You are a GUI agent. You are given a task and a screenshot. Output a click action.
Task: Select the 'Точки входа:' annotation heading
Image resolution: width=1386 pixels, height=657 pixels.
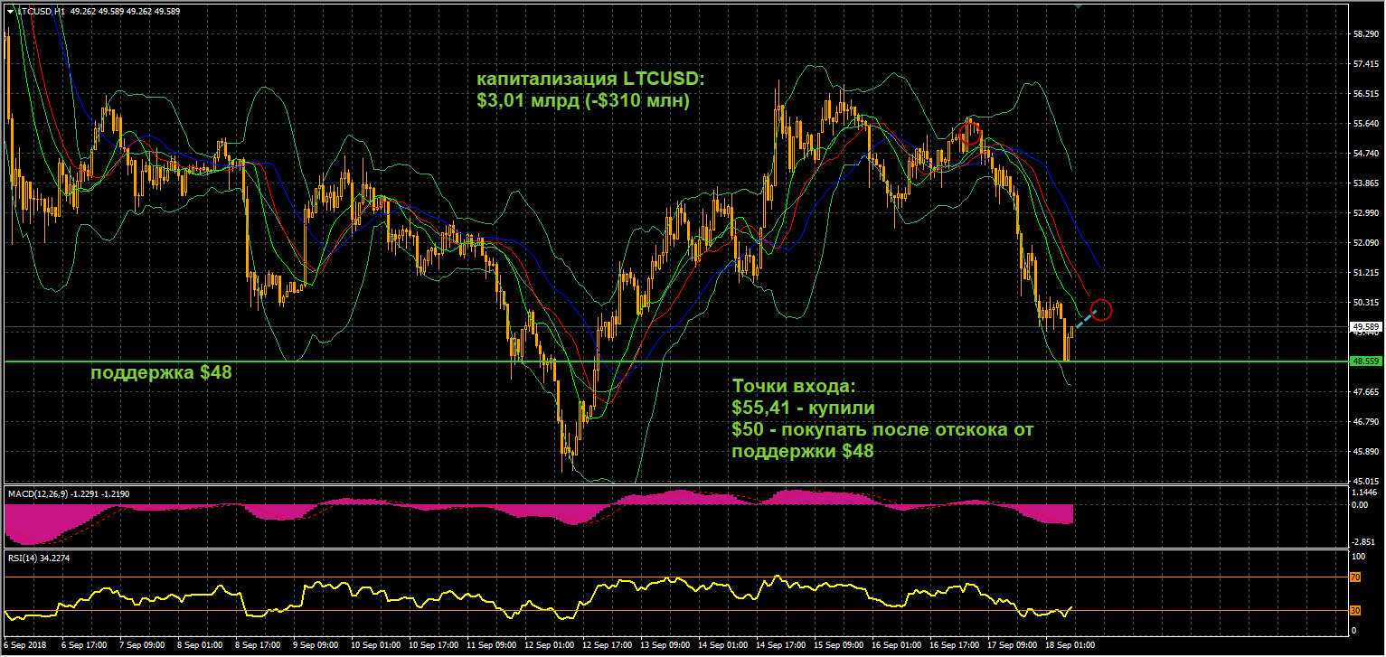pyautogui.click(x=793, y=386)
